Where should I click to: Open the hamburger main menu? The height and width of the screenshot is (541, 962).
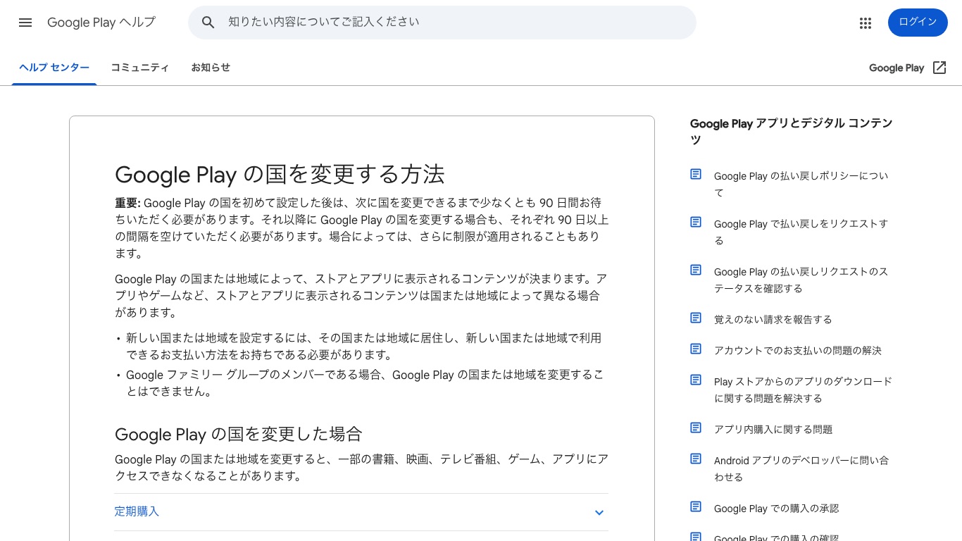tap(25, 23)
